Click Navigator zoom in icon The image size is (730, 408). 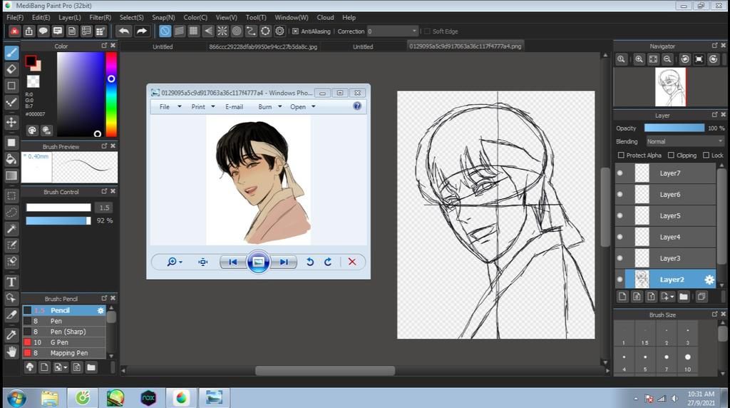click(639, 59)
